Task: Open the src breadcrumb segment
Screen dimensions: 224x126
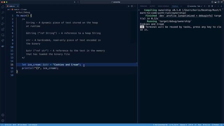Action: (x=8, y=9)
